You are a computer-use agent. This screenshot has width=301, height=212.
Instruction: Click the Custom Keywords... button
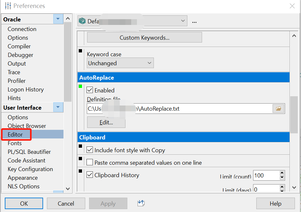coord(144,37)
